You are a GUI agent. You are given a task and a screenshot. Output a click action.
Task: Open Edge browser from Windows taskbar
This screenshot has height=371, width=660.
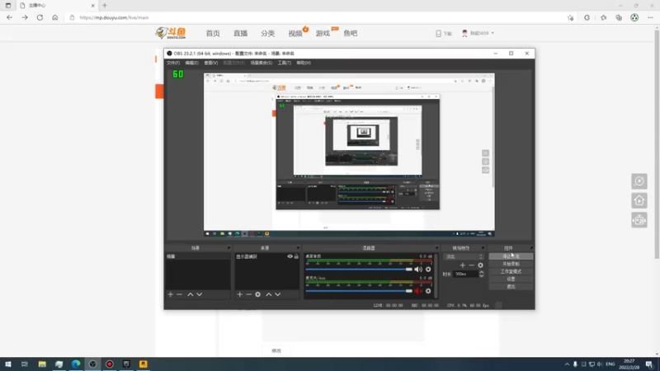(x=76, y=364)
